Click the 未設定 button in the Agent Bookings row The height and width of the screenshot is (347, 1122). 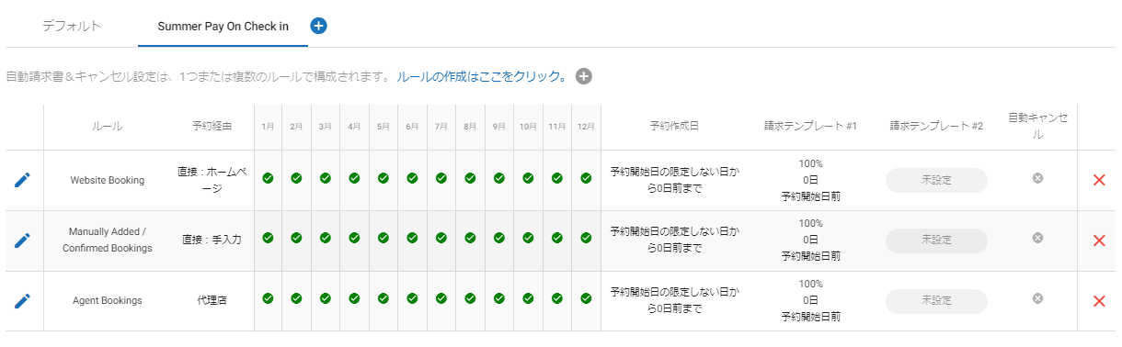936,301
